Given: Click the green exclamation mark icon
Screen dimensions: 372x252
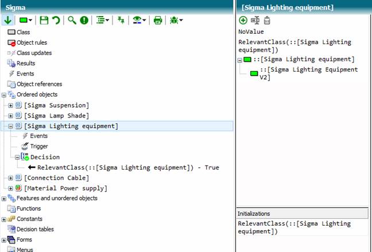Looking at the screenshot, I should 84,20.
